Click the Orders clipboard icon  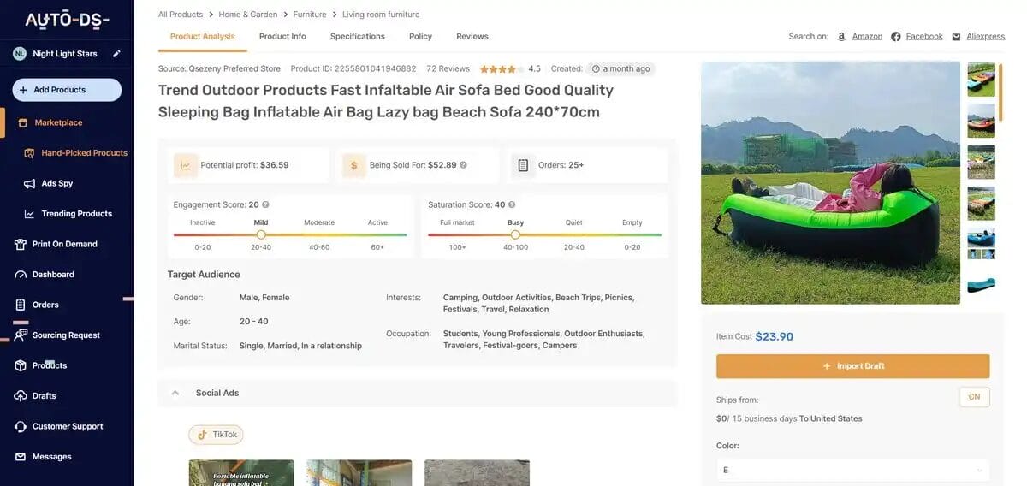pos(21,305)
